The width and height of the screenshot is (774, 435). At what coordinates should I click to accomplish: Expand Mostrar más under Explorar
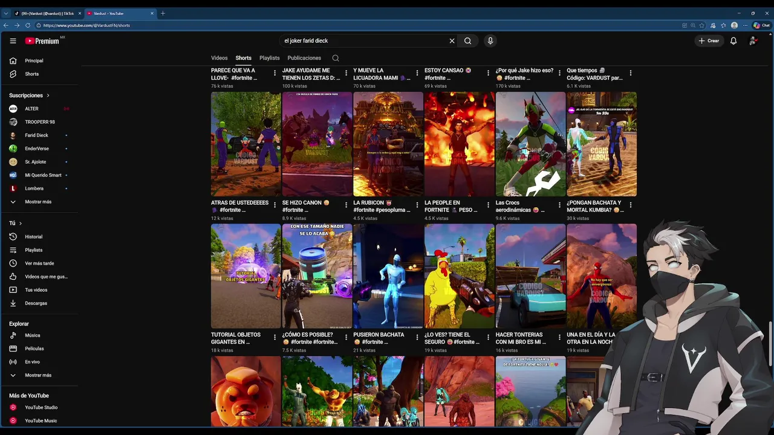(x=39, y=375)
